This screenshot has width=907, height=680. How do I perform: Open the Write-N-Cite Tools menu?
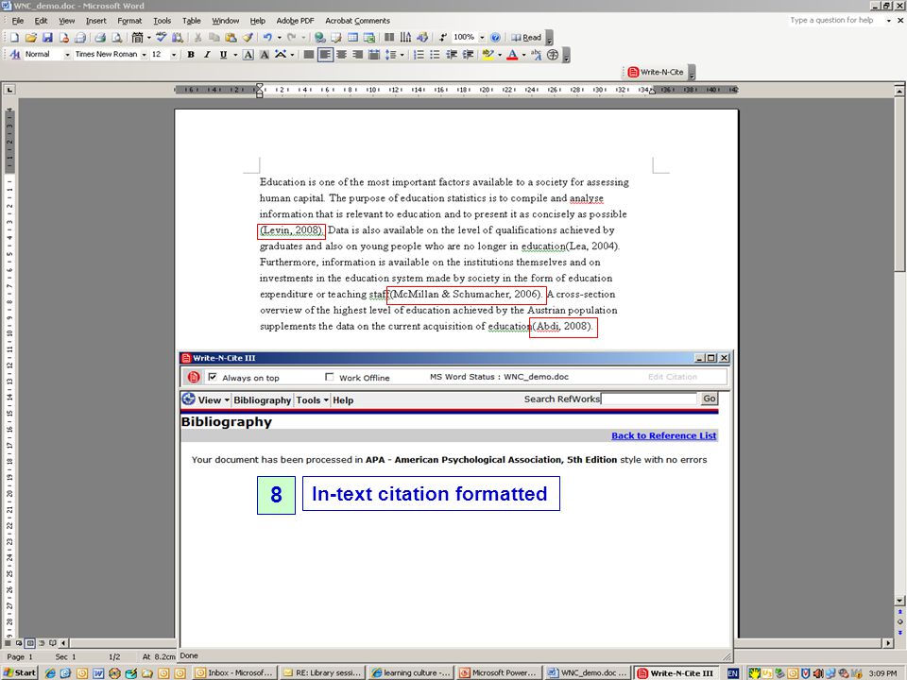[x=313, y=400]
